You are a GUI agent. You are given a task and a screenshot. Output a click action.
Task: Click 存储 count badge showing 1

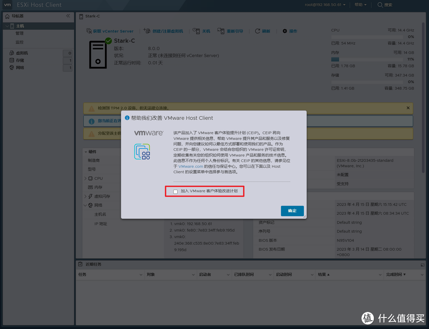68,60
